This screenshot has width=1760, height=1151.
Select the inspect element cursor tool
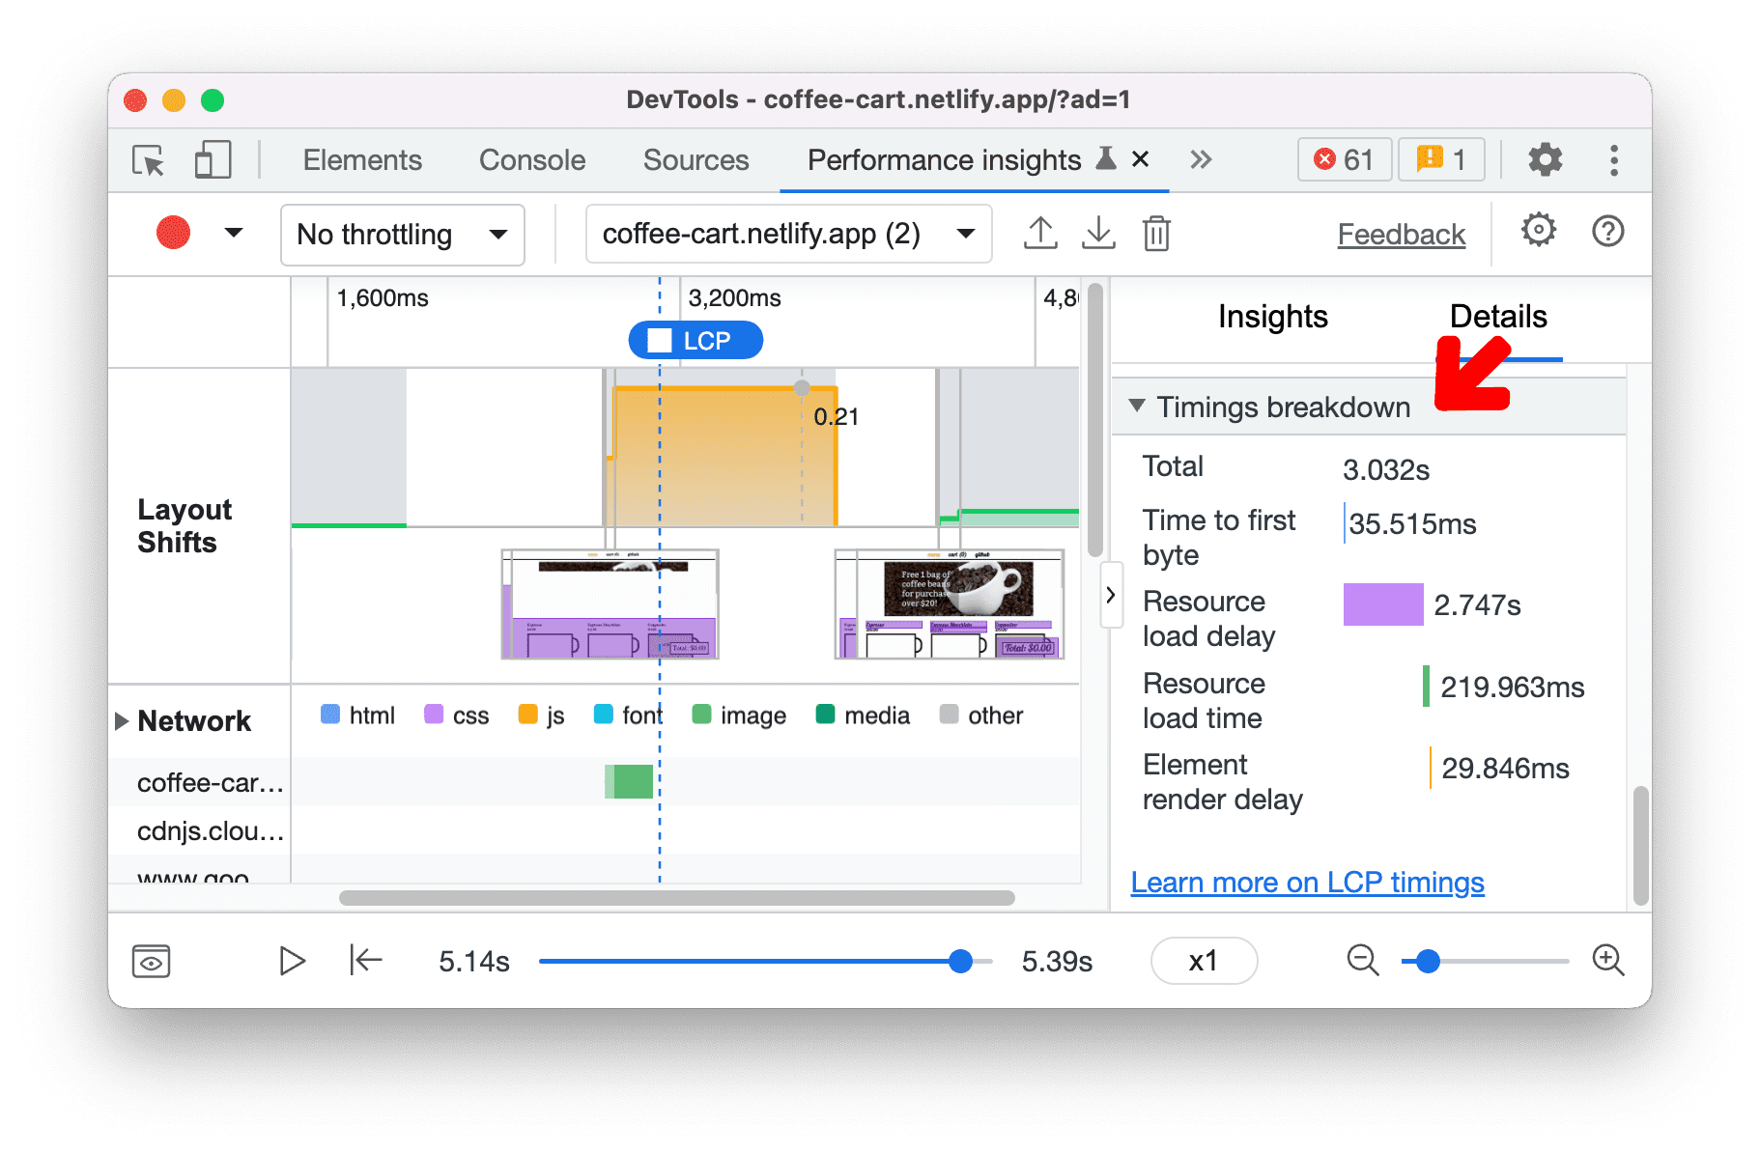[x=147, y=160]
